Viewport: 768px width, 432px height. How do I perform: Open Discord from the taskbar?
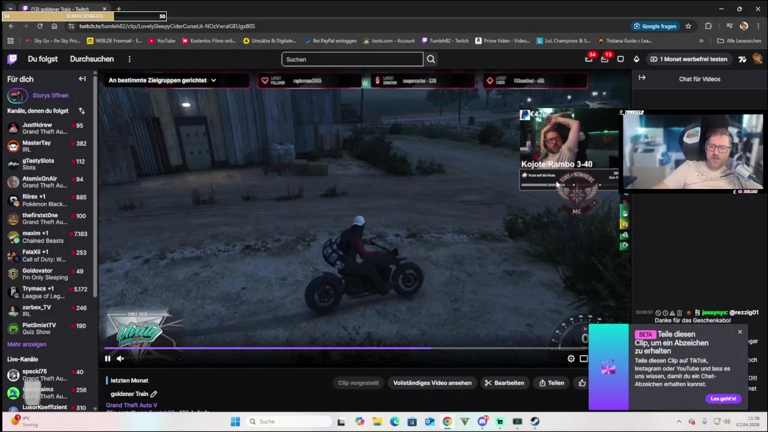[482, 422]
